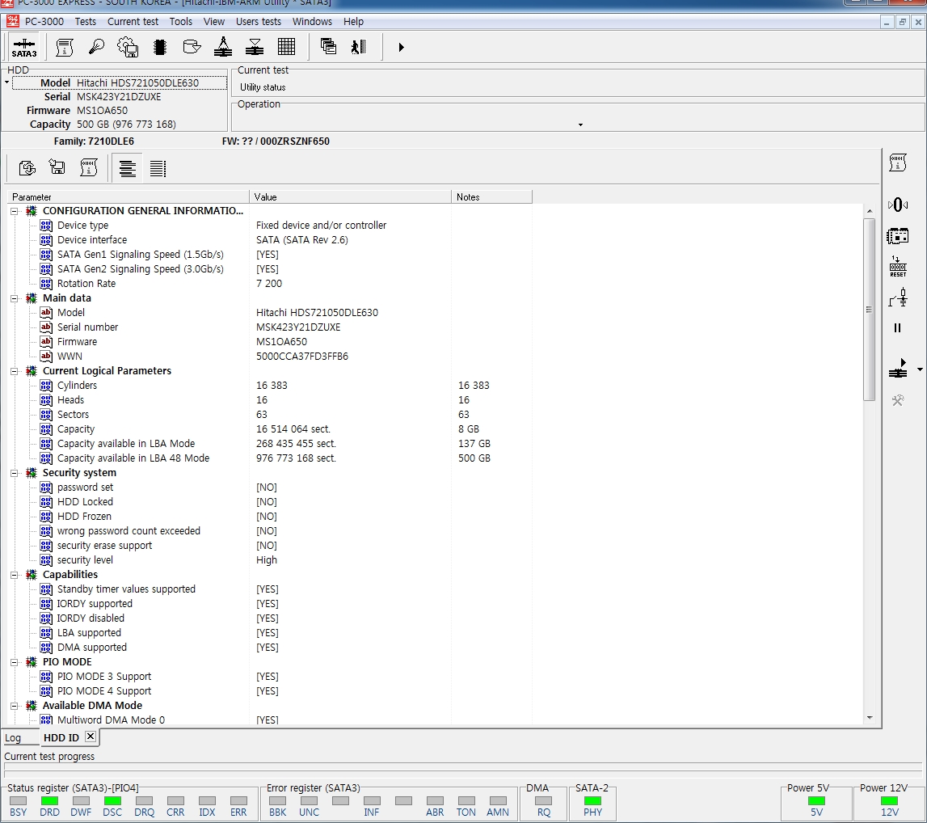Click the key icon in the main toolbar
This screenshot has height=823, width=927.
coord(96,47)
